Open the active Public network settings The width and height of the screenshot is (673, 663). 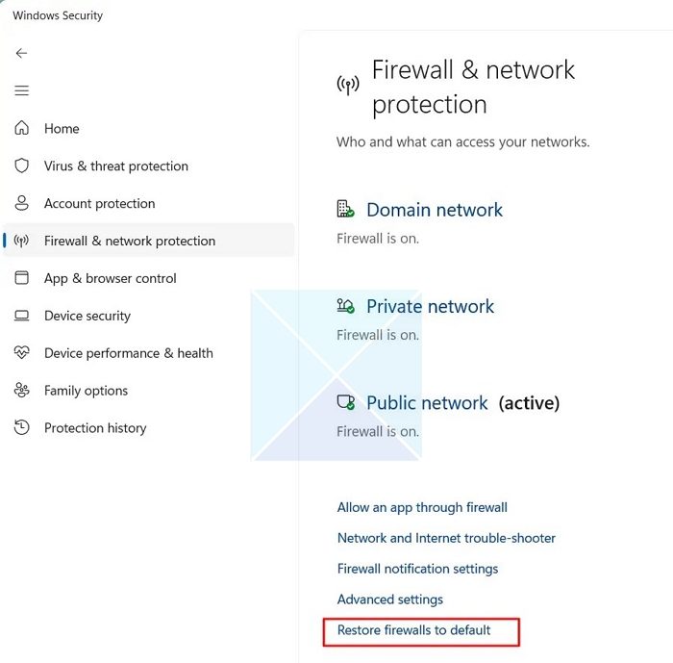(427, 403)
